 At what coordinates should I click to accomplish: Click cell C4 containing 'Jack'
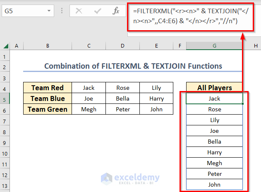[x=89, y=88]
